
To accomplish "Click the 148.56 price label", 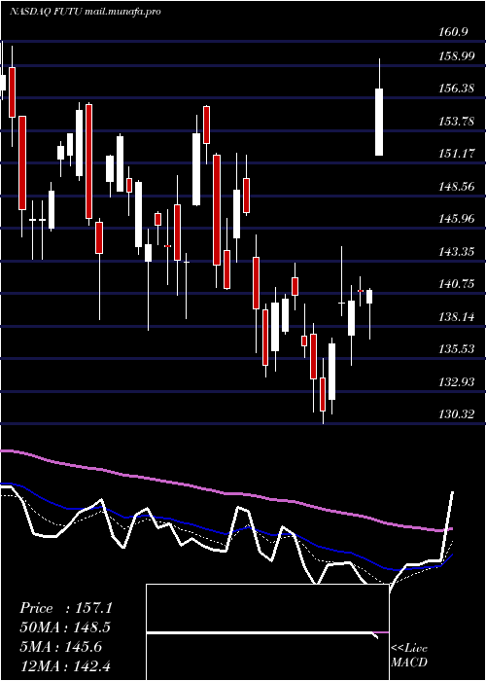I will point(456,187).
